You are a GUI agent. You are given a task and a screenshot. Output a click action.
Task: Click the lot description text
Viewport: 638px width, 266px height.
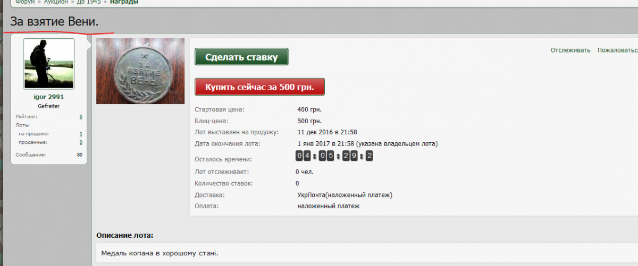tap(159, 253)
